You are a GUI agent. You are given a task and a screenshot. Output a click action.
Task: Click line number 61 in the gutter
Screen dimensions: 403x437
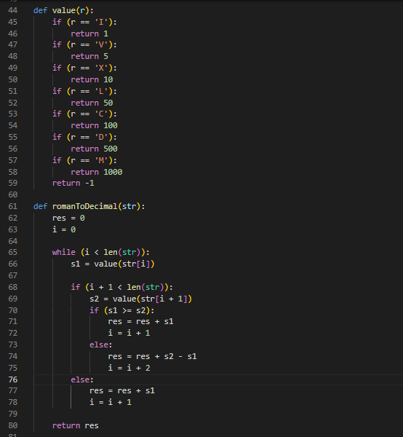tap(13, 207)
